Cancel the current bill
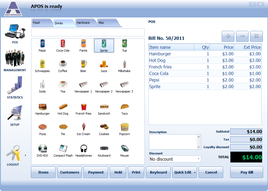 pyautogui.click(x=211, y=172)
